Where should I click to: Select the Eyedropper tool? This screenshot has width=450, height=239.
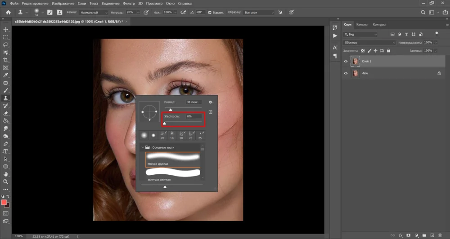pos(6,75)
